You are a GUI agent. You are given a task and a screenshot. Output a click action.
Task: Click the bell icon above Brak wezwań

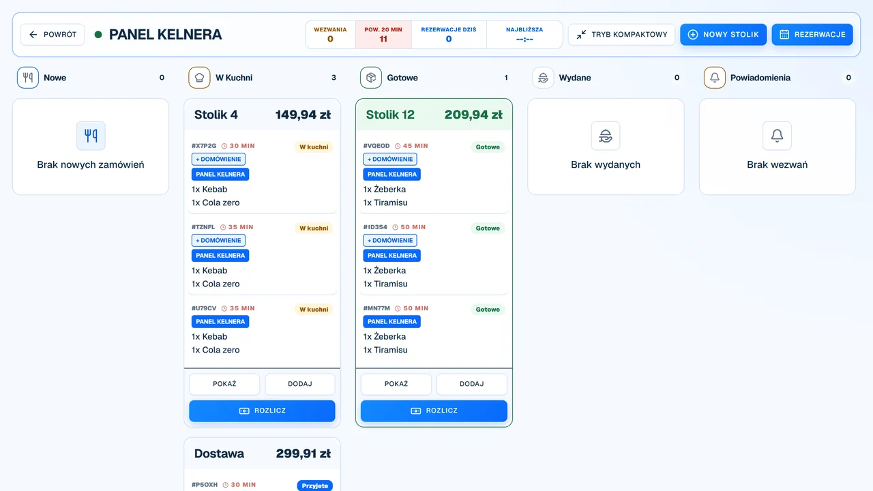click(777, 136)
